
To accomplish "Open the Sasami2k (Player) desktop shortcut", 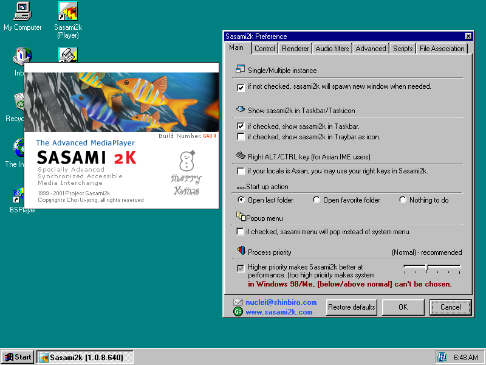I will 67,11.
